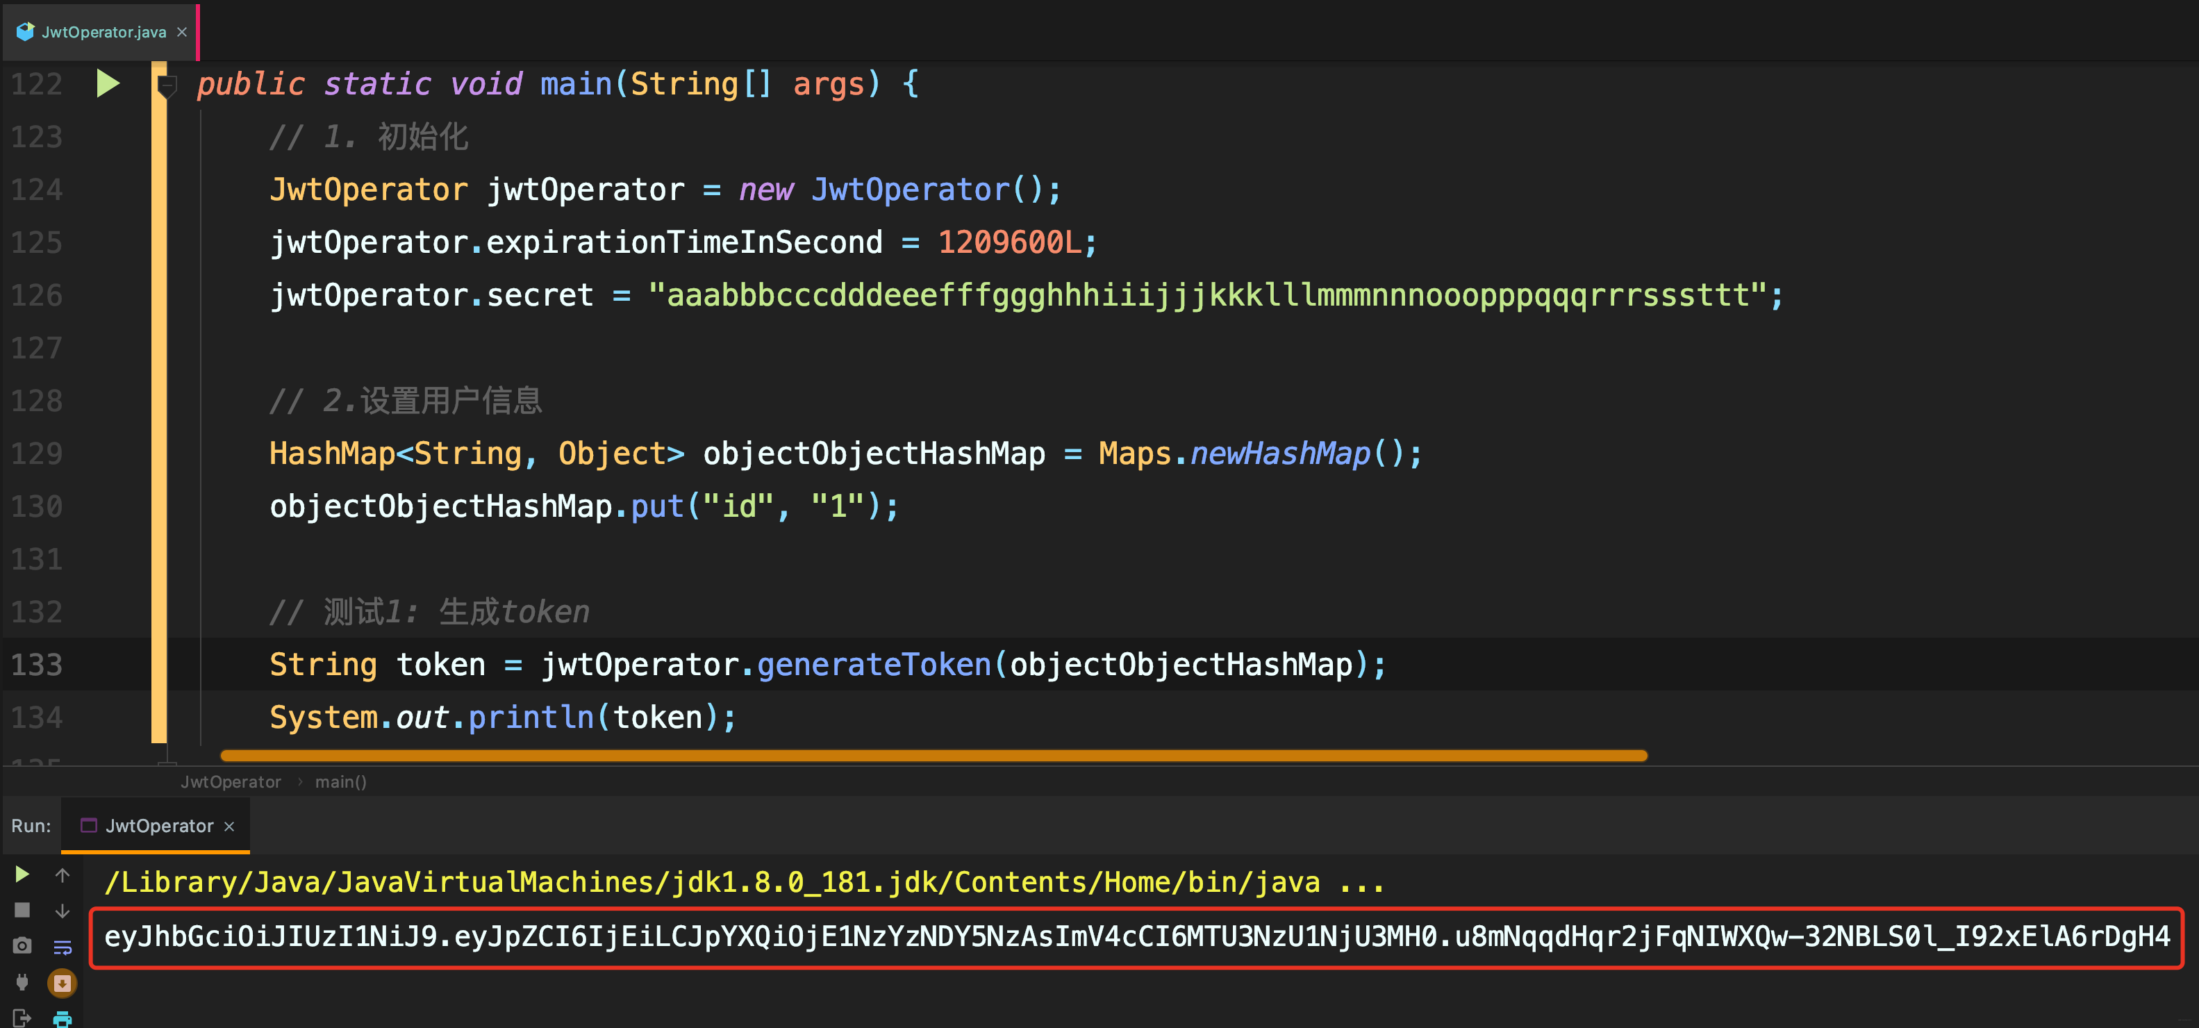
Task: Click the green run gutter icon at line 122
Action: [108, 83]
